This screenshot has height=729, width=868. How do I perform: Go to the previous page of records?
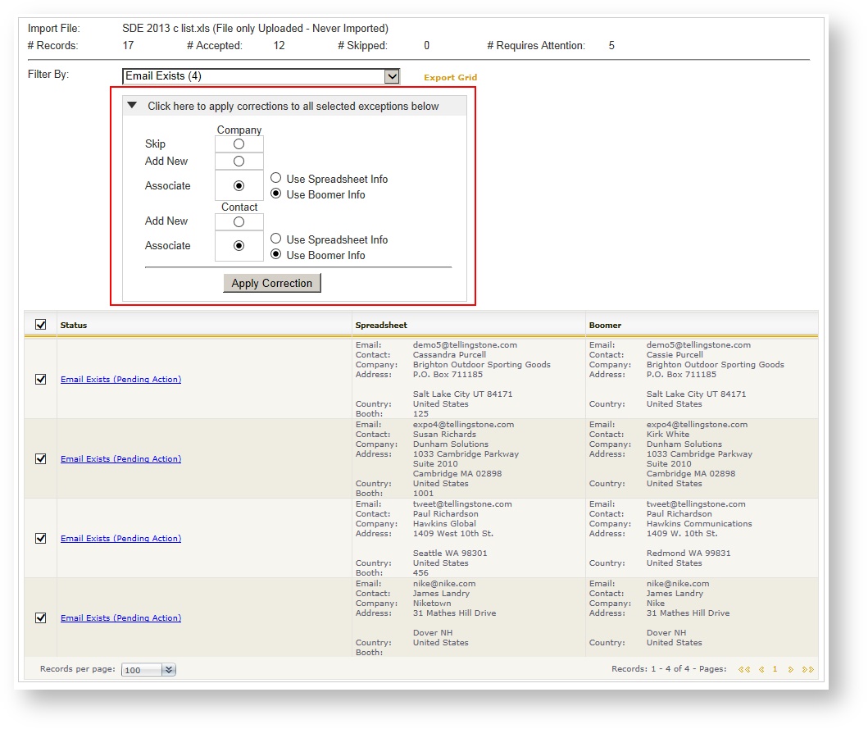click(x=761, y=670)
